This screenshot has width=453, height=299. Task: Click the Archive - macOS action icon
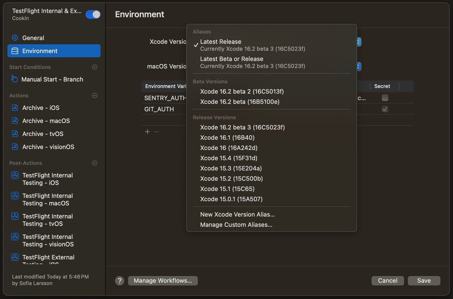[x=15, y=121]
